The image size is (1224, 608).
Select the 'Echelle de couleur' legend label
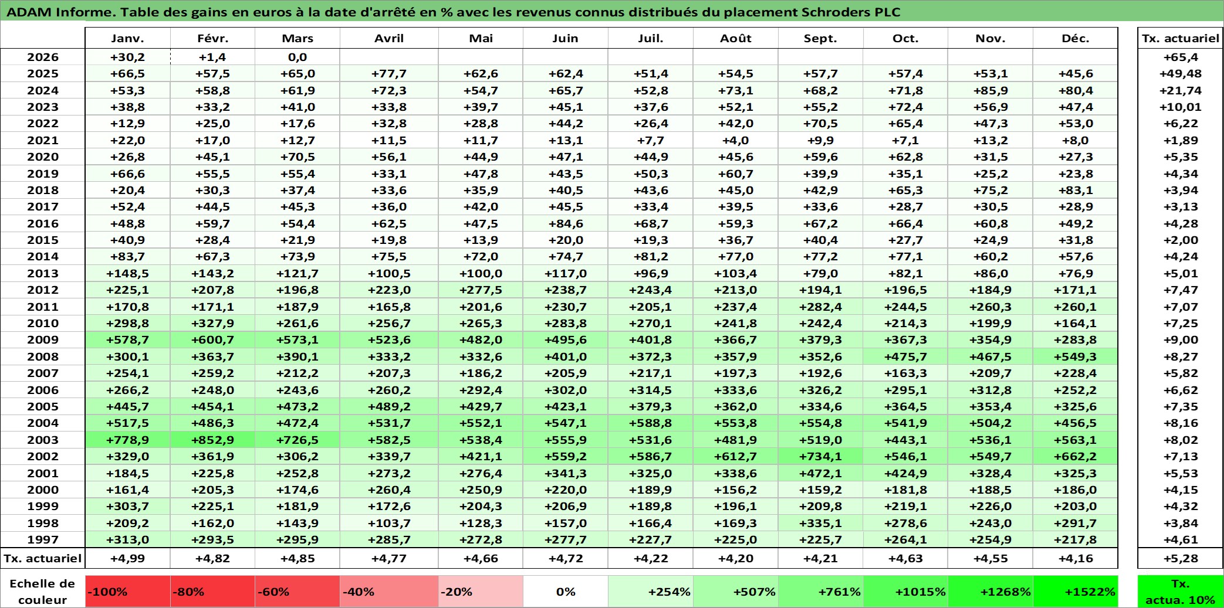click(x=42, y=591)
